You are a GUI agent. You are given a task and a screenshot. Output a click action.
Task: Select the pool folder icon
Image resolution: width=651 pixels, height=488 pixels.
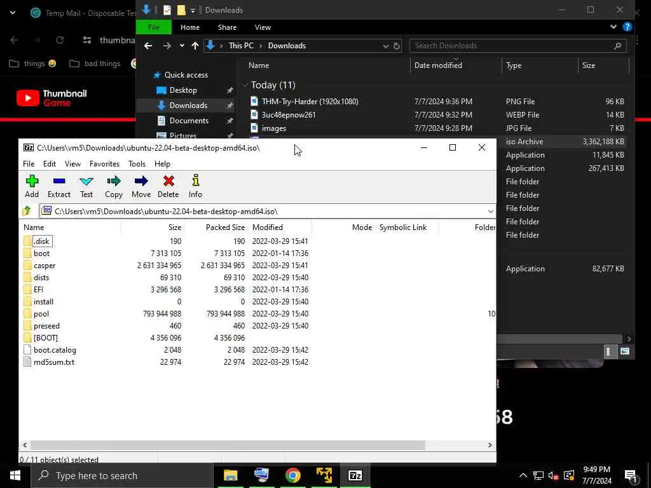[27, 313]
